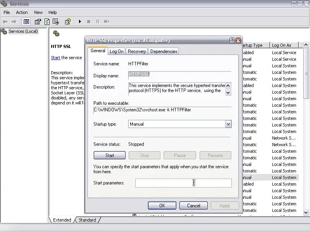Screen dimensions: 310x232
Task: Click the first Network S... log on entry
Action: (284, 138)
